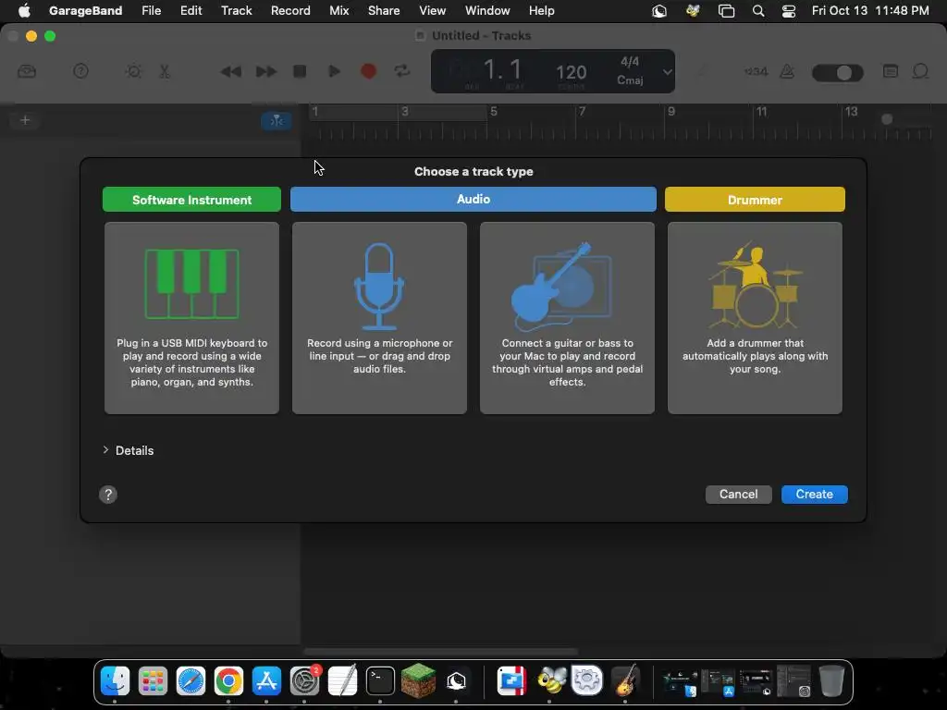The image size is (947, 710).
Task: Open the View menu
Action: 433,10
